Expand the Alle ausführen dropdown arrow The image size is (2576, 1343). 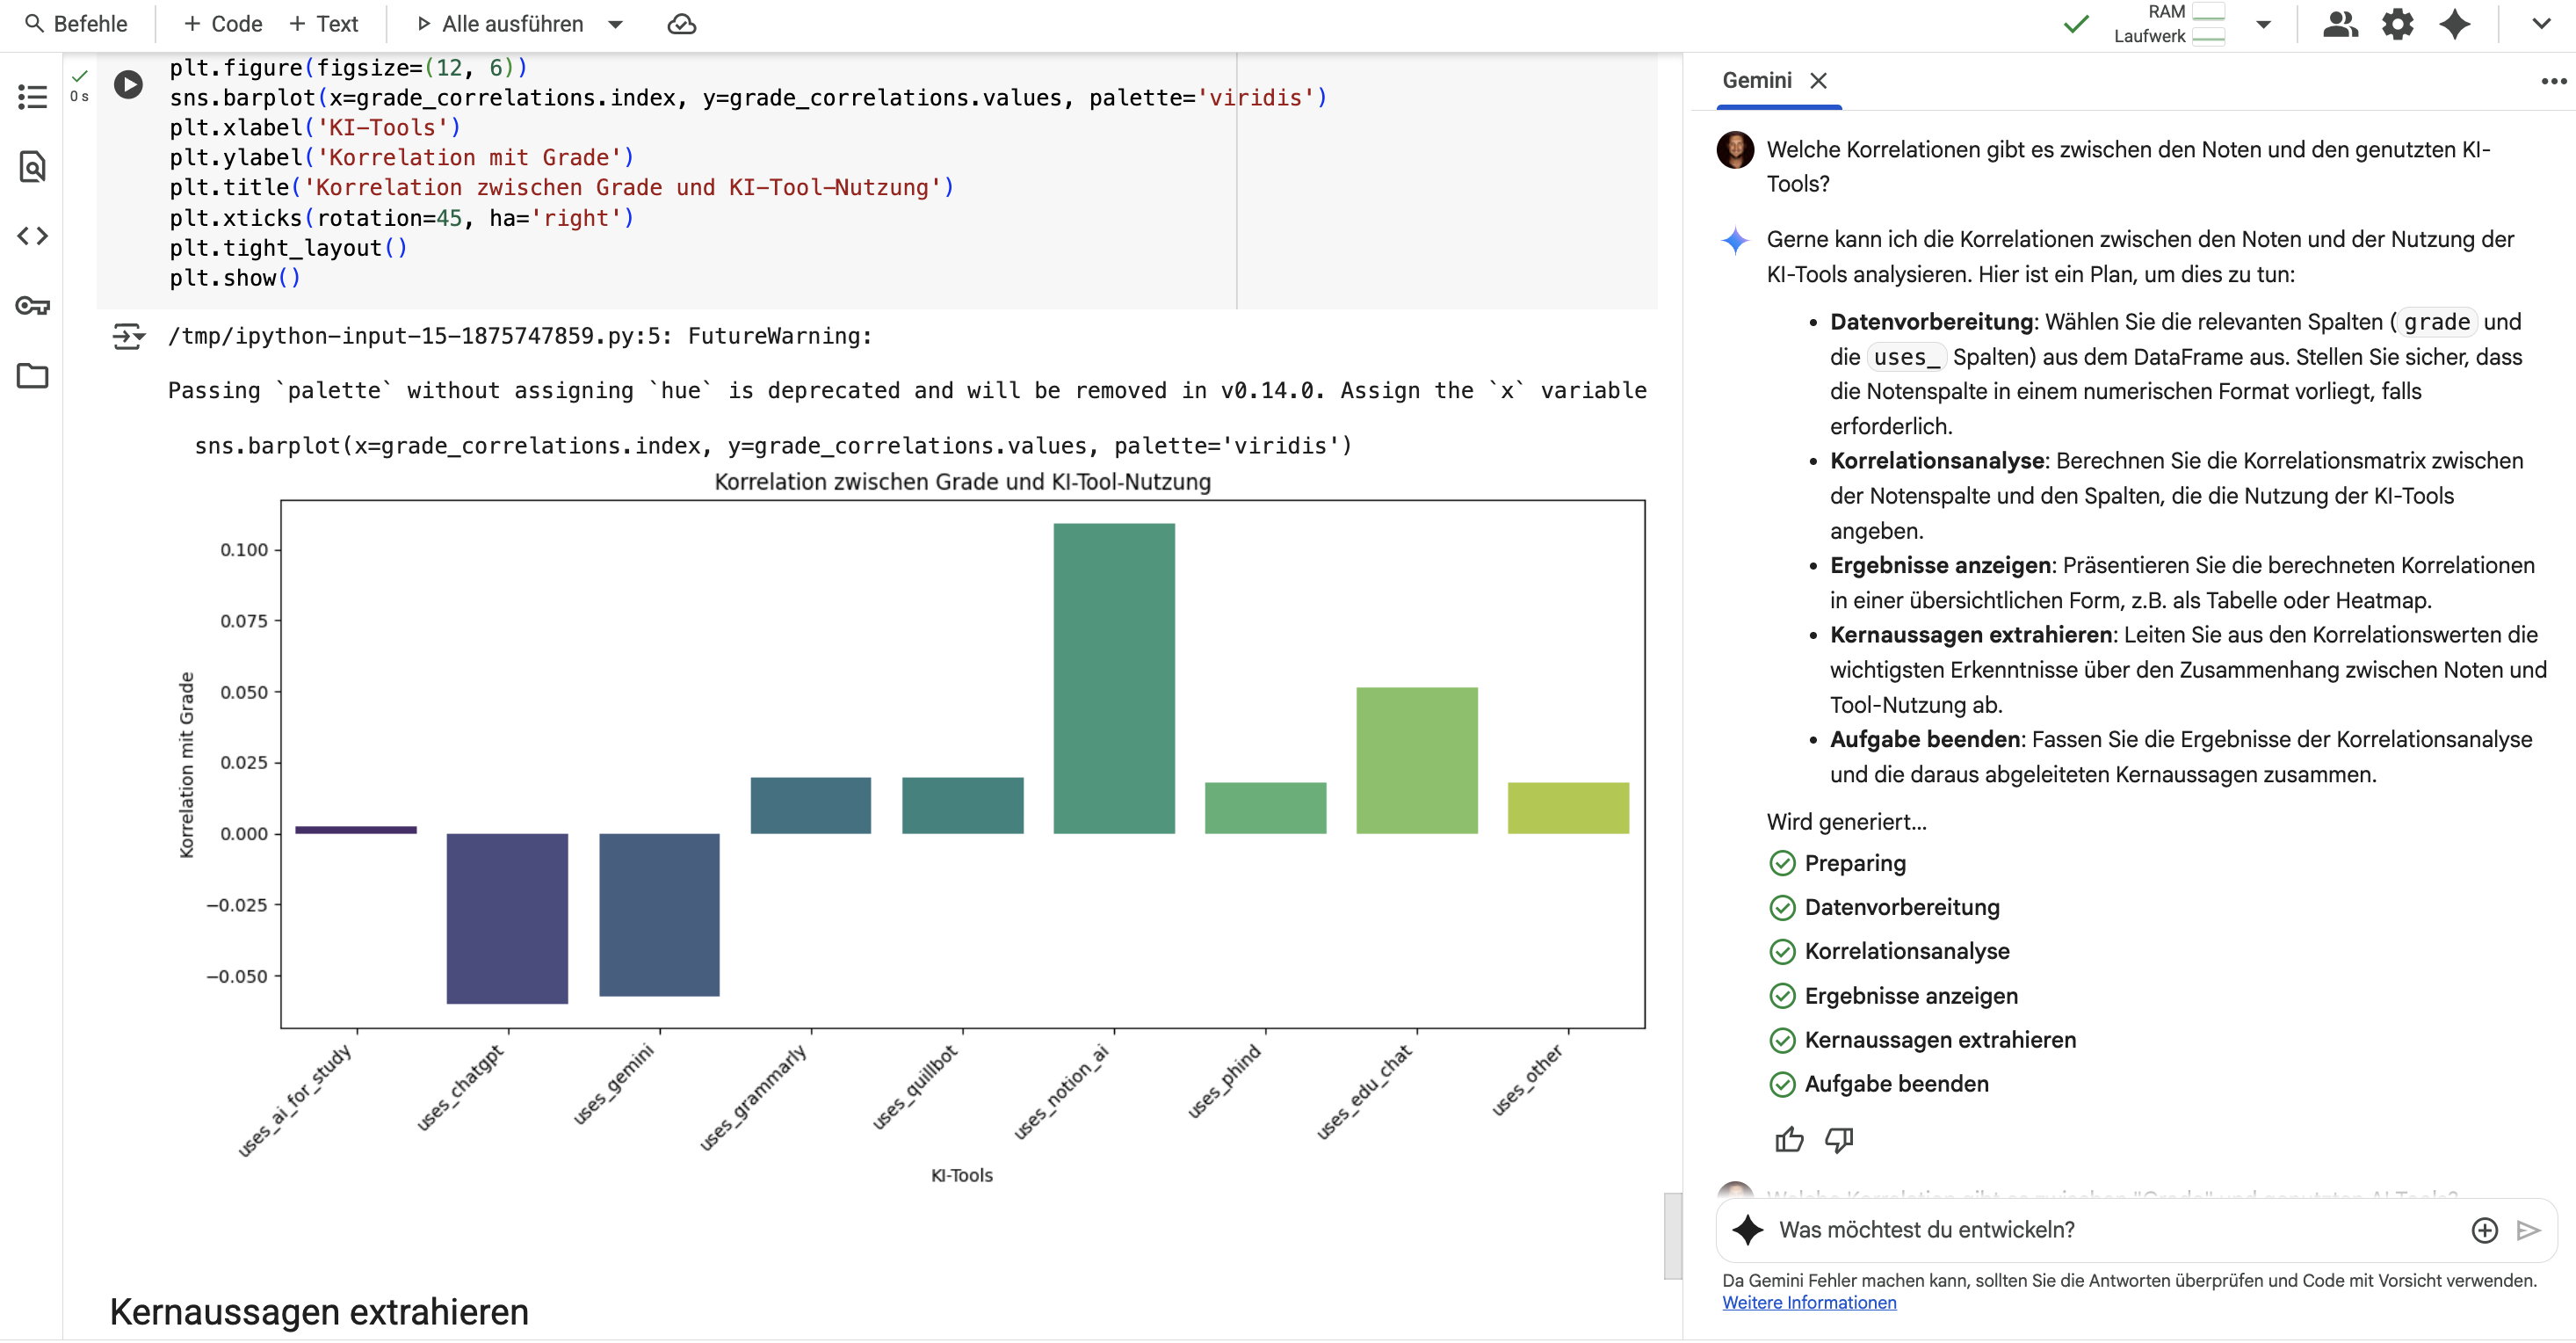(x=616, y=24)
